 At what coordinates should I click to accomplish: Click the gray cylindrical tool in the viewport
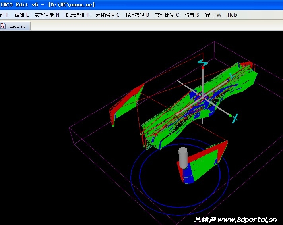pos(183,158)
